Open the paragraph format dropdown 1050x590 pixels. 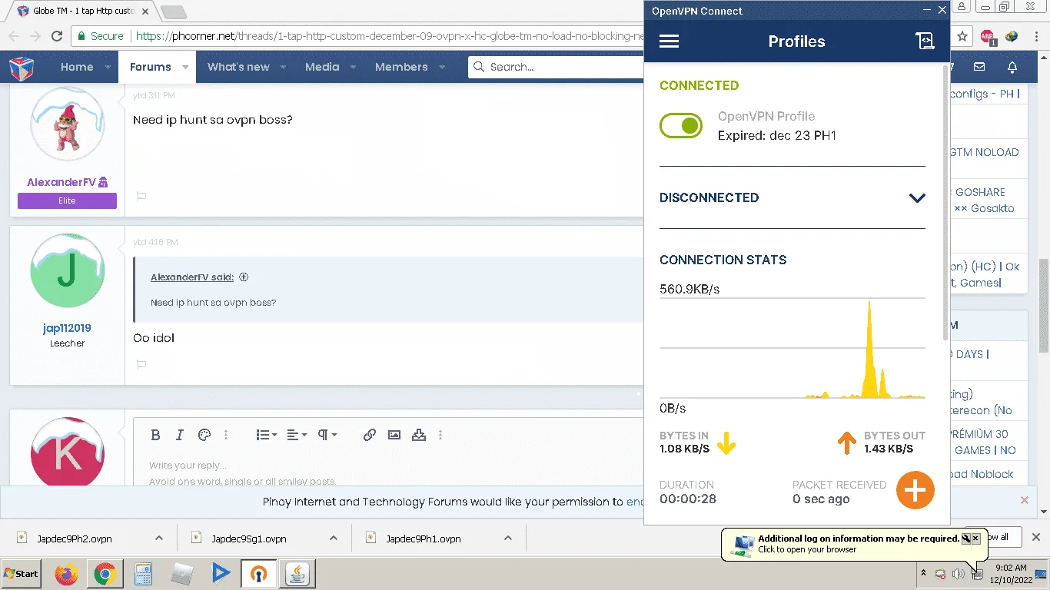tap(327, 435)
